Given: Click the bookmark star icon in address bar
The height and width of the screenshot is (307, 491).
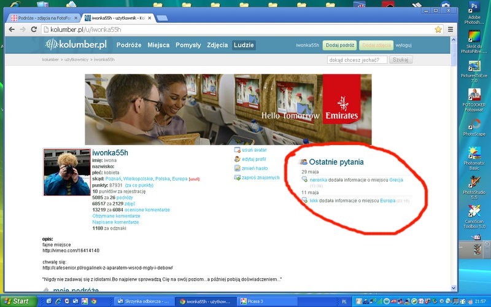Looking at the screenshot, I should click(438, 29).
